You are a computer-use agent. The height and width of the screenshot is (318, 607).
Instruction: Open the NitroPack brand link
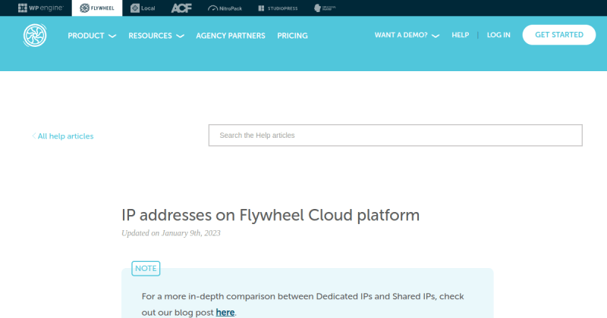tap(225, 8)
